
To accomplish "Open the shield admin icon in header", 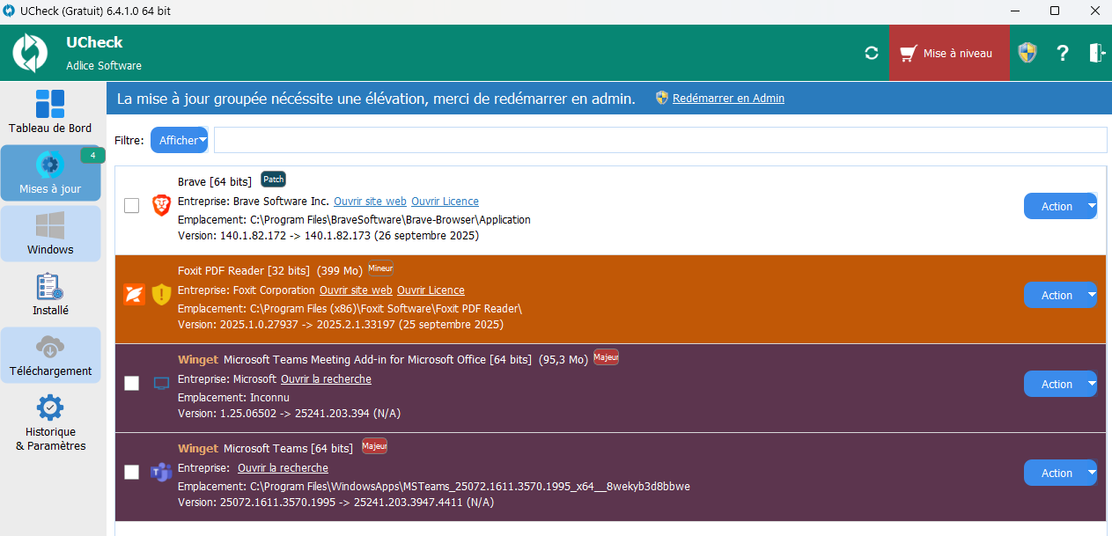I will (x=1027, y=53).
